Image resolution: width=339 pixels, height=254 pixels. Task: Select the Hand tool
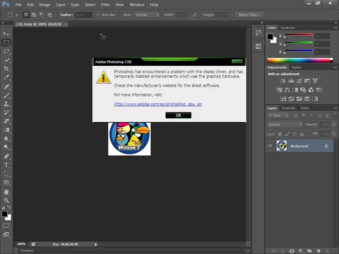[6, 192]
